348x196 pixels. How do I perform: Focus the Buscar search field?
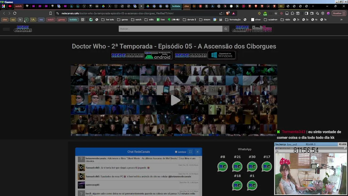click(x=170, y=29)
